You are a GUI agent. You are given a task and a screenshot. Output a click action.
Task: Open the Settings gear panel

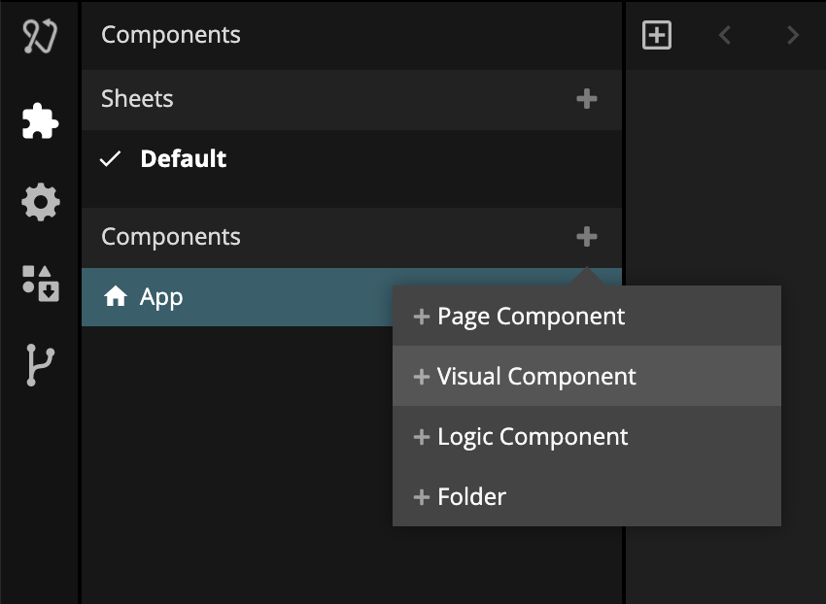[x=40, y=203]
